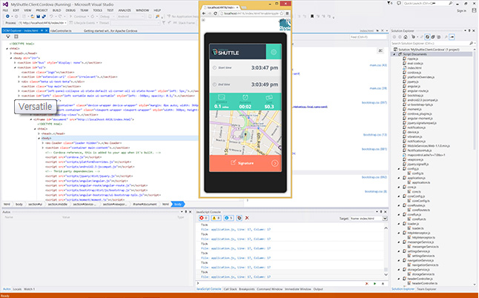
Task: Click the Search Solution Explorer input field
Action: coord(430,43)
